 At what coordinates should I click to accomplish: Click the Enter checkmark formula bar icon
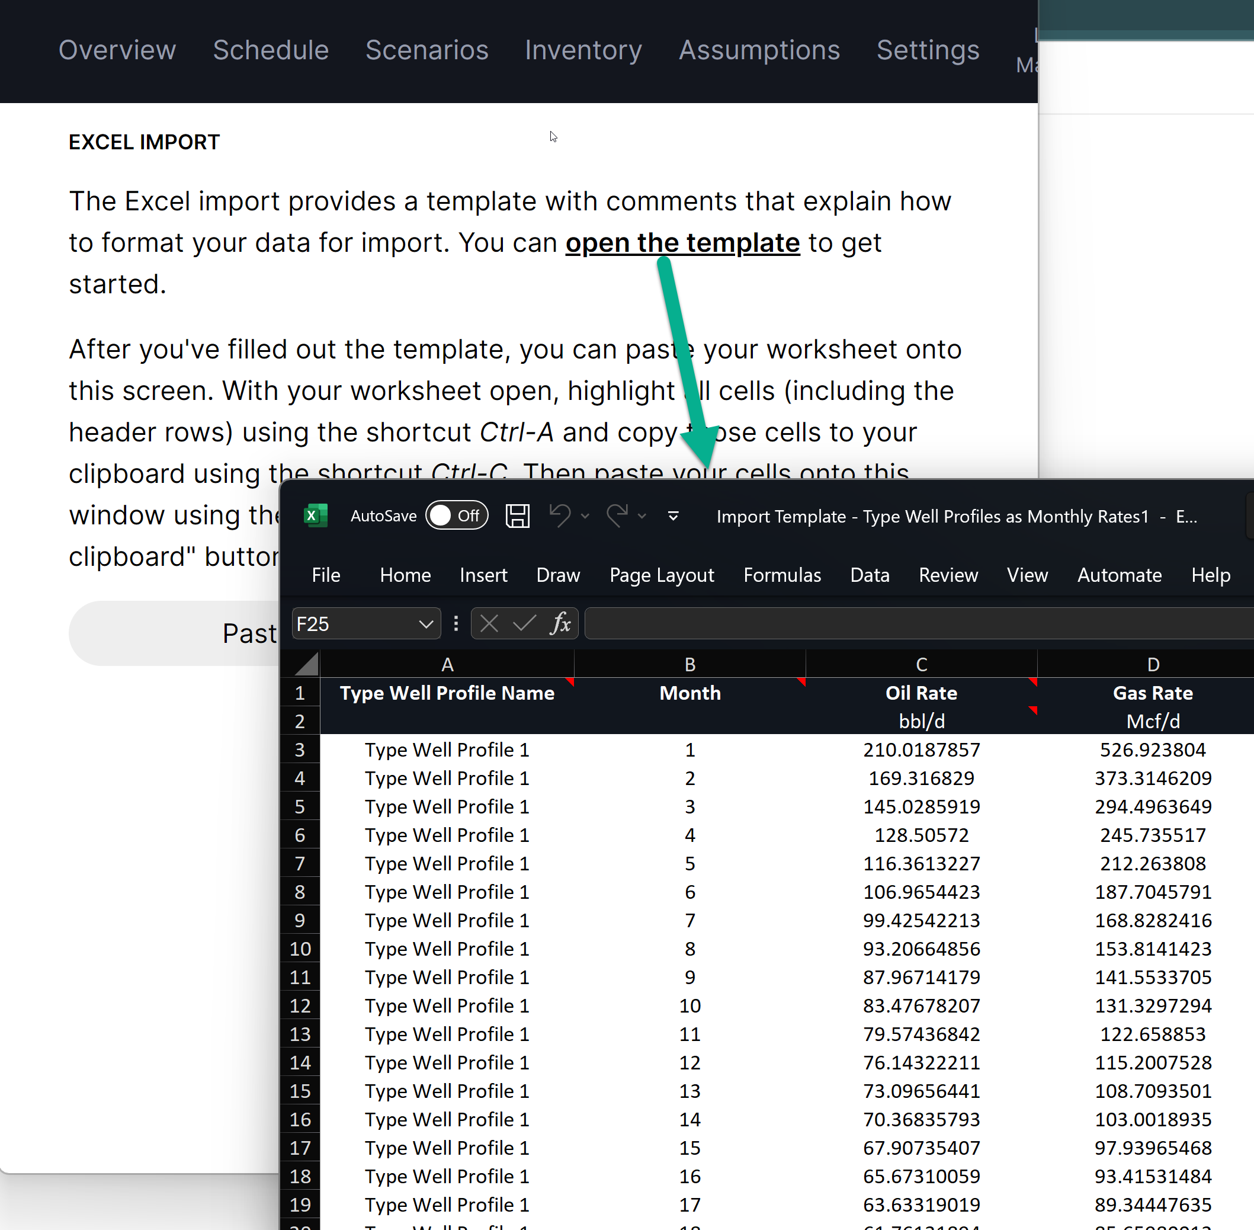pyautogui.click(x=524, y=623)
